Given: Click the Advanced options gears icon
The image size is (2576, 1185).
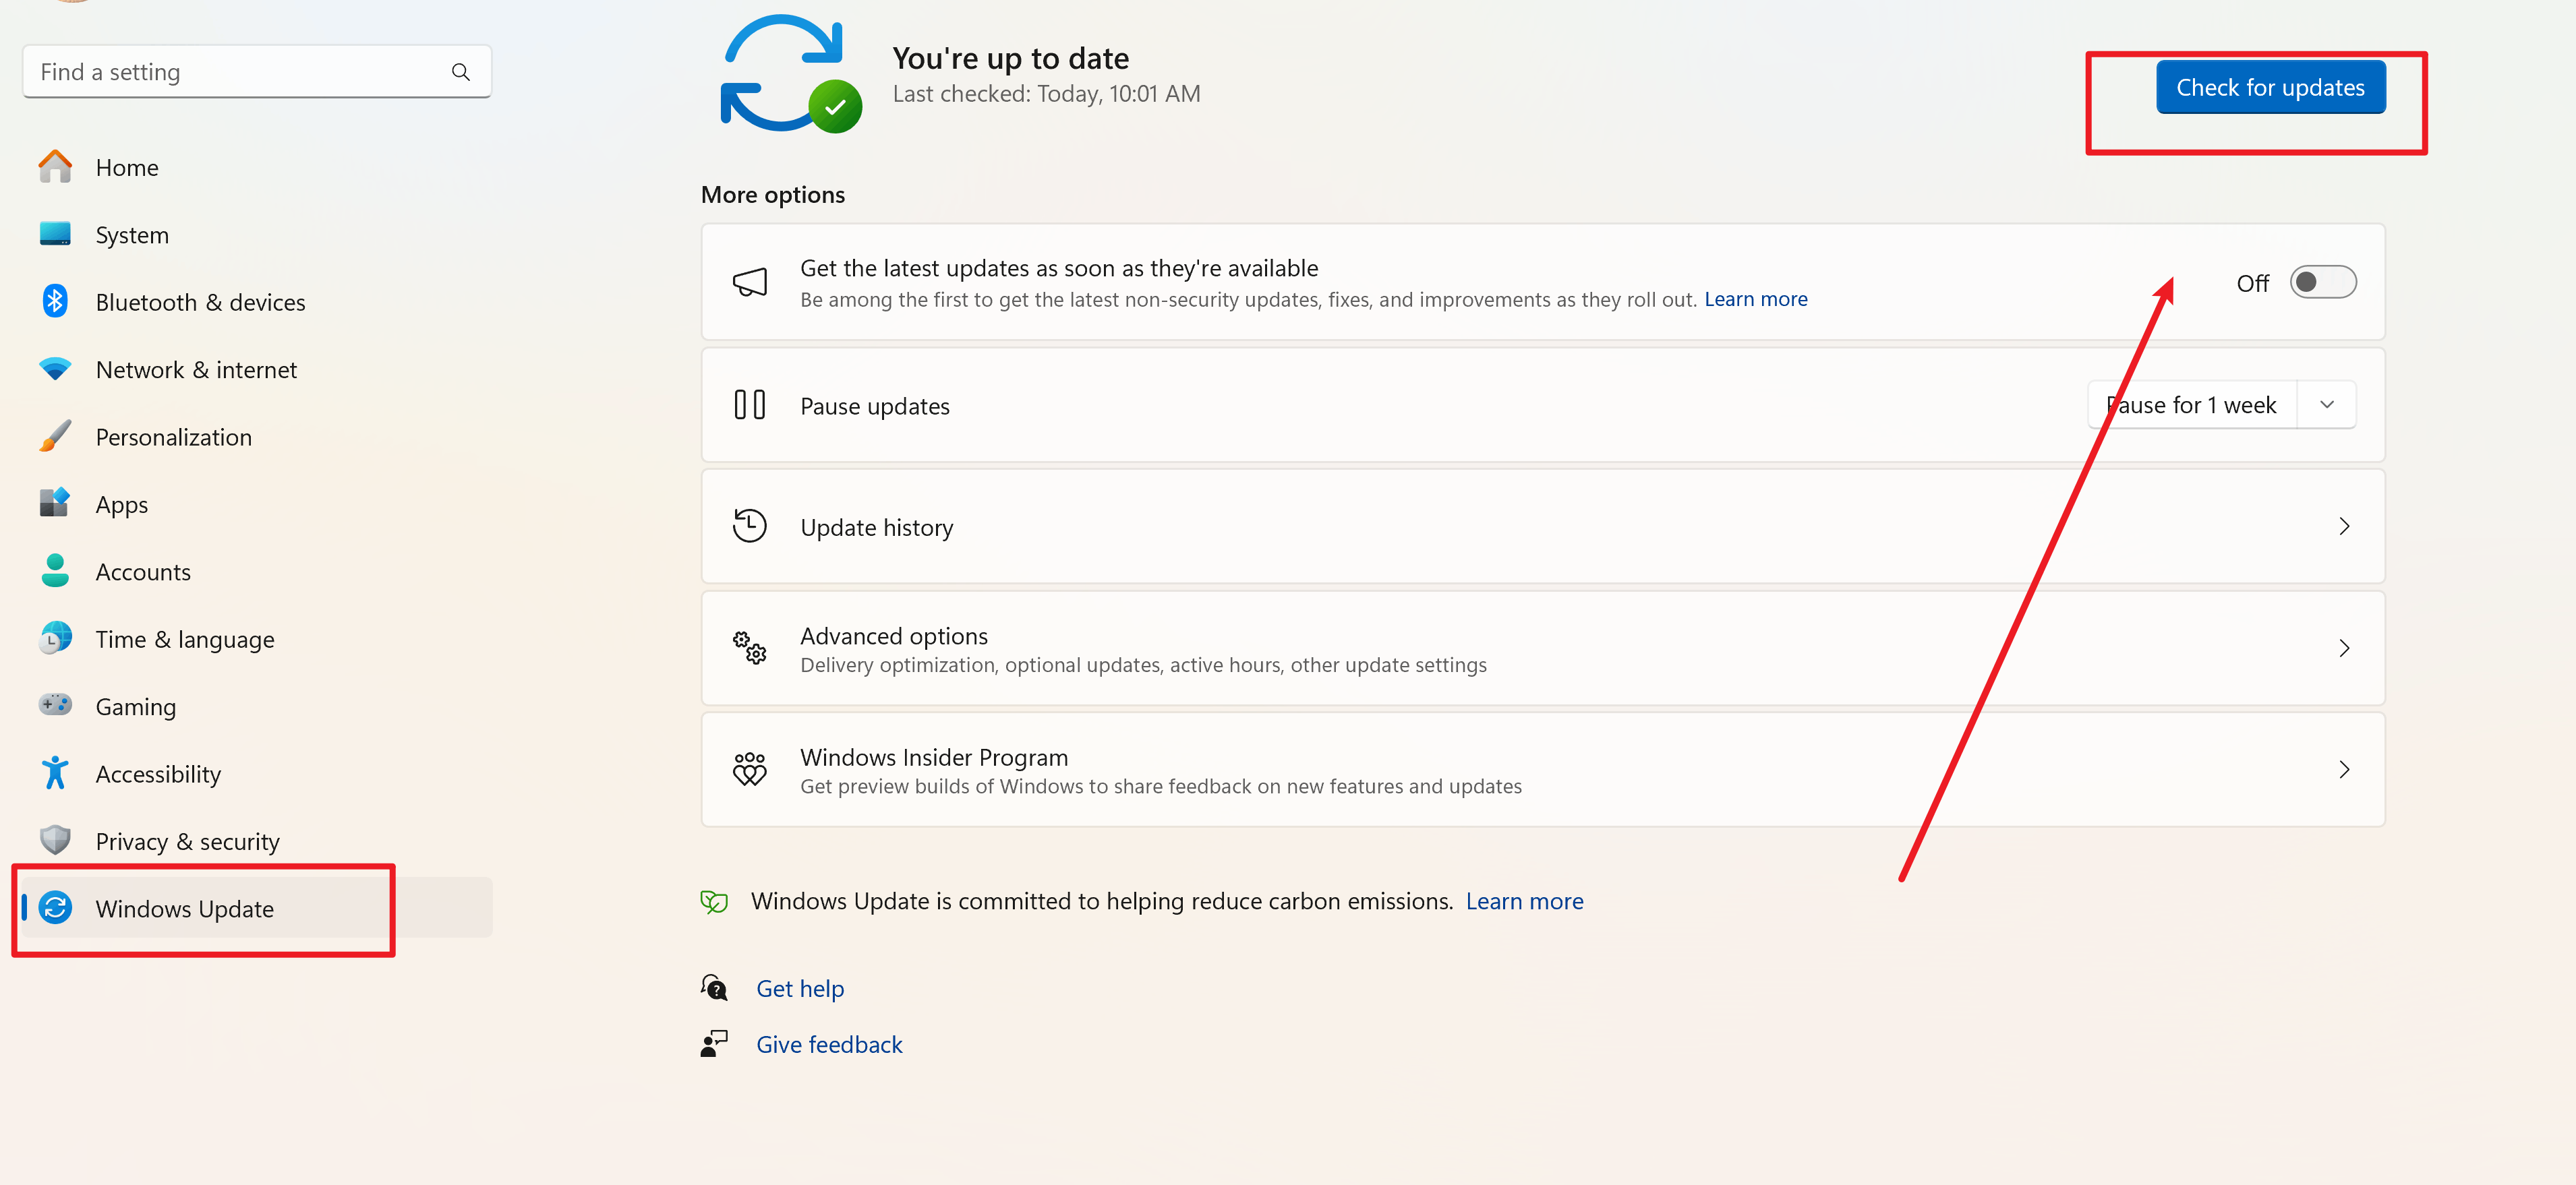Looking at the screenshot, I should coord(749,648).
